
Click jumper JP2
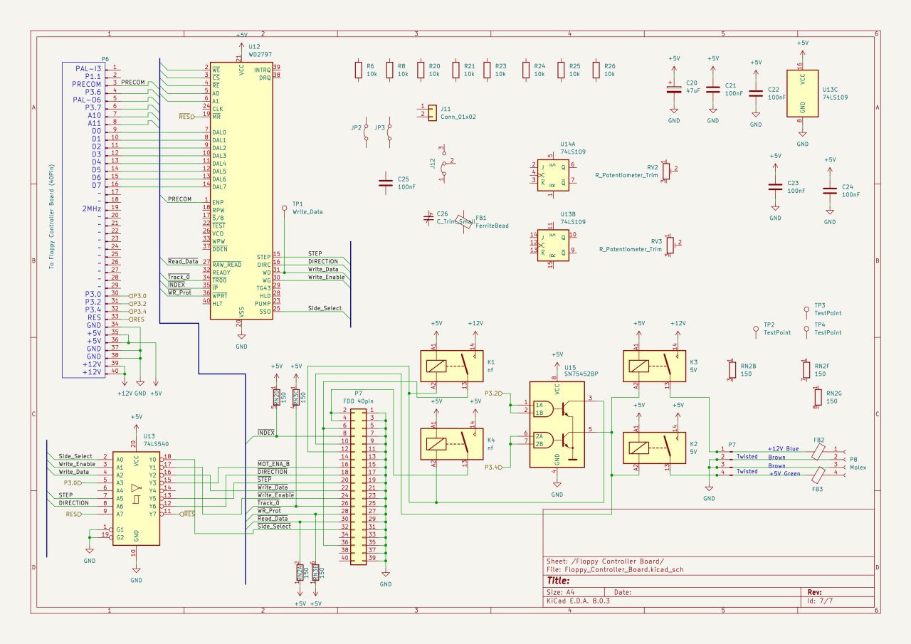pyautogui.click(x=367, y=133)
